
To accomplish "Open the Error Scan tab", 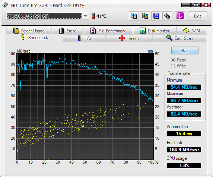I will click(180, 38).
